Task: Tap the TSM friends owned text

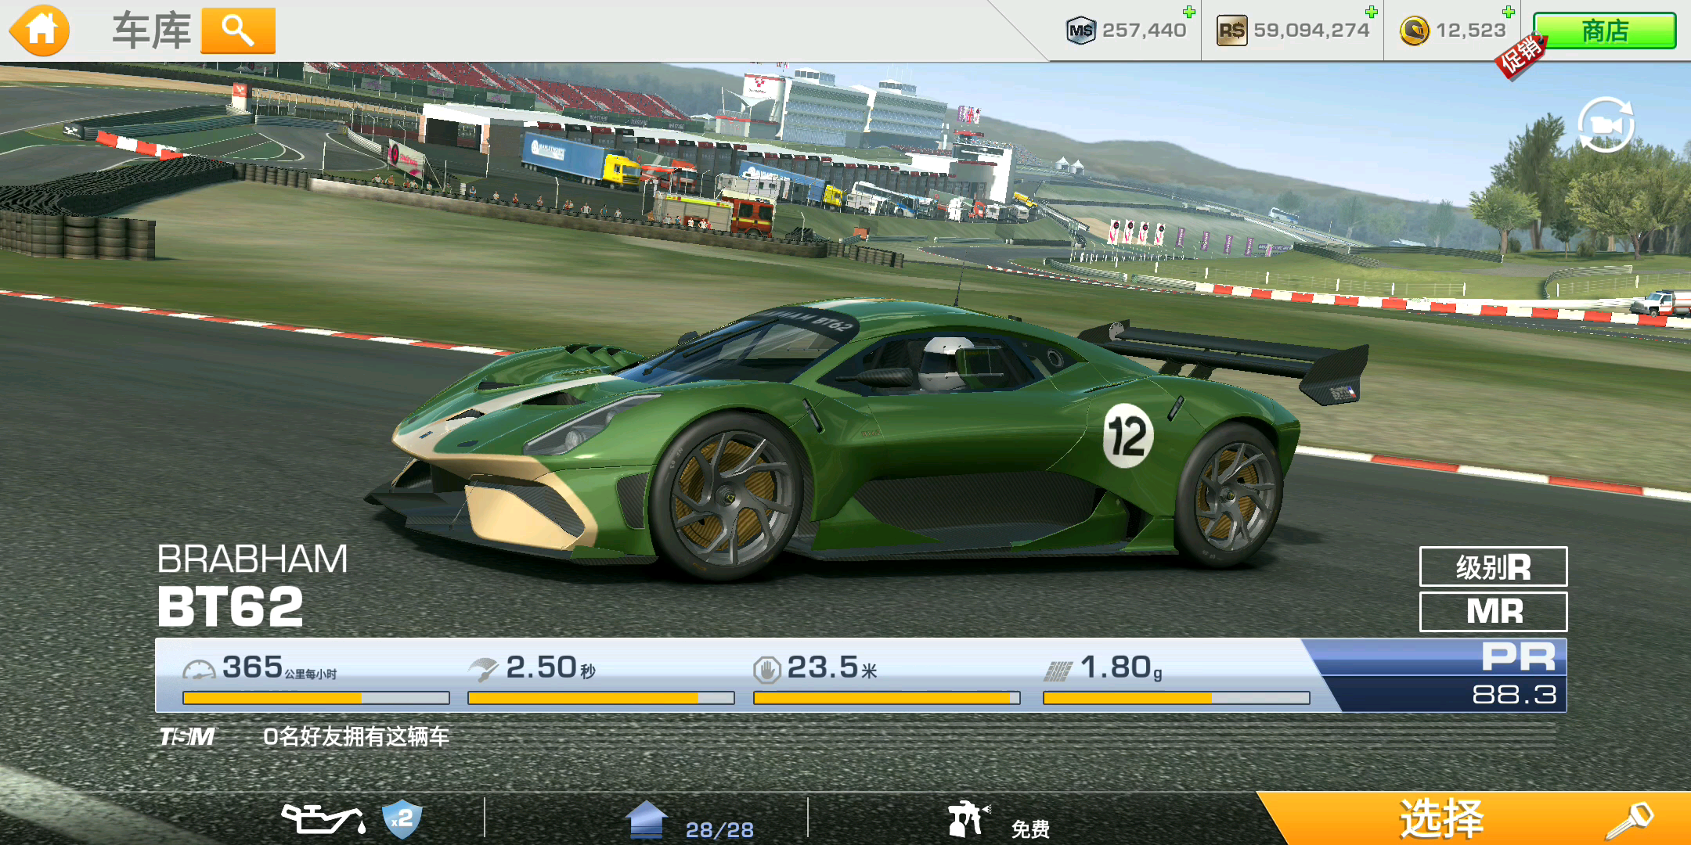Action: 356,736
